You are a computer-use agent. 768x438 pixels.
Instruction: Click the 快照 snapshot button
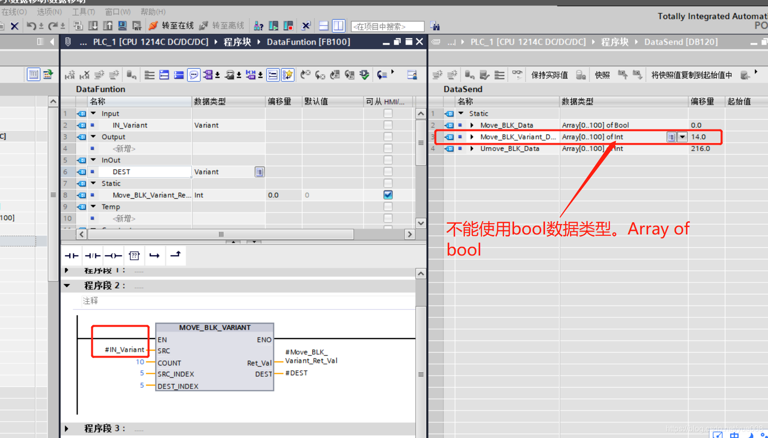[x=602, y=75]
